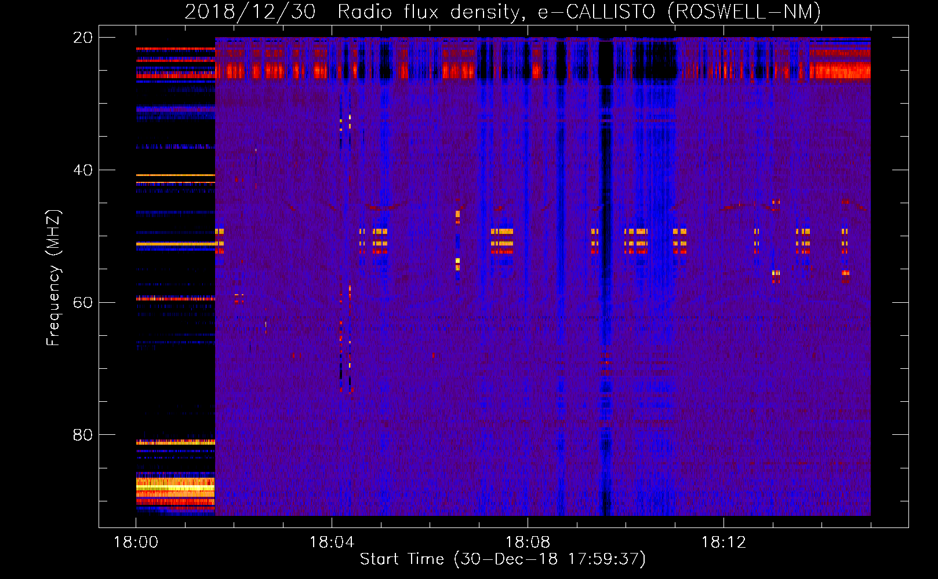
Task: Click the "Frequency (MHZ)" y-axis label
Action: coord(53,278)
